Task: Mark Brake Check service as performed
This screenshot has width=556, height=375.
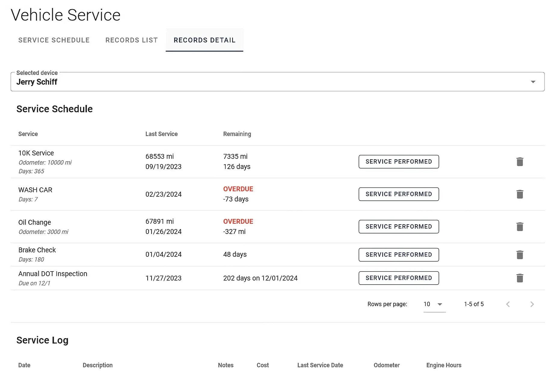Action: click(398, 254)
